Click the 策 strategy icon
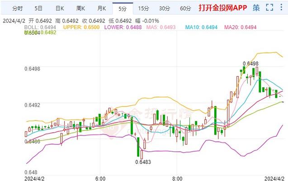Screen dimensions: 288x181 [256, 8]
